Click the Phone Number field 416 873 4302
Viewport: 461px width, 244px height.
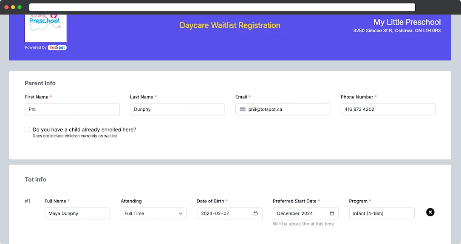pos(388,109)
